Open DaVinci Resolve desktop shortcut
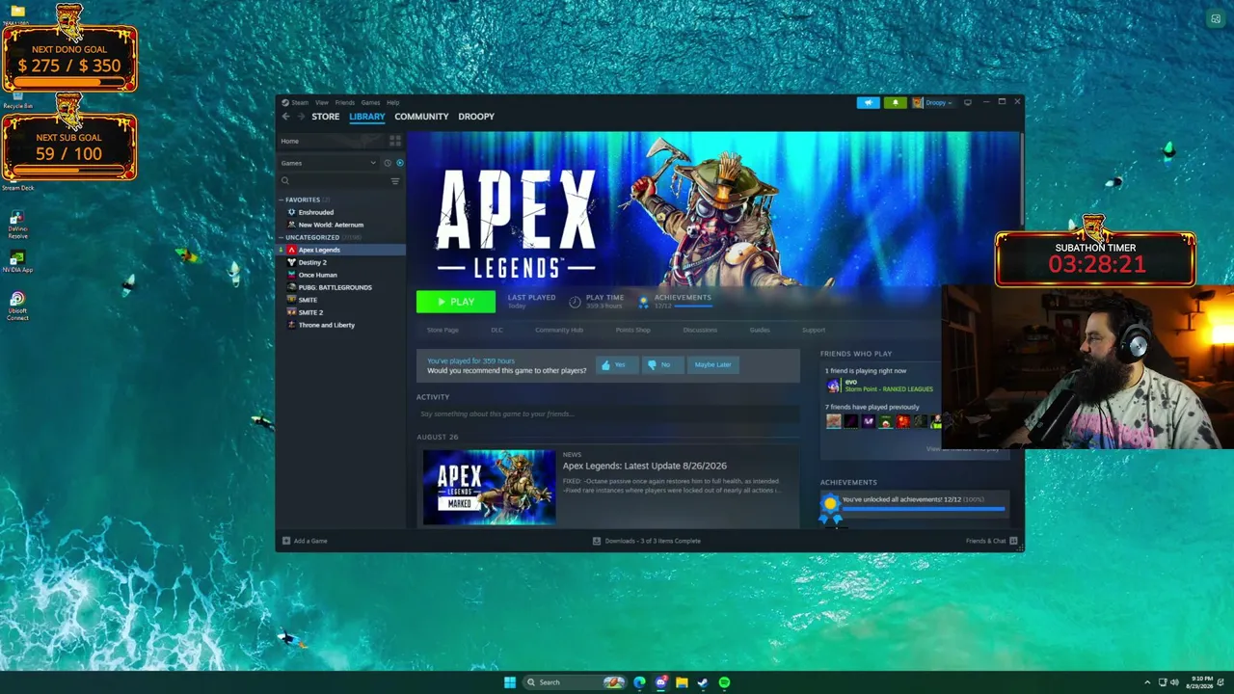The width and height of the screenshot is (1234, 694). 17,225
